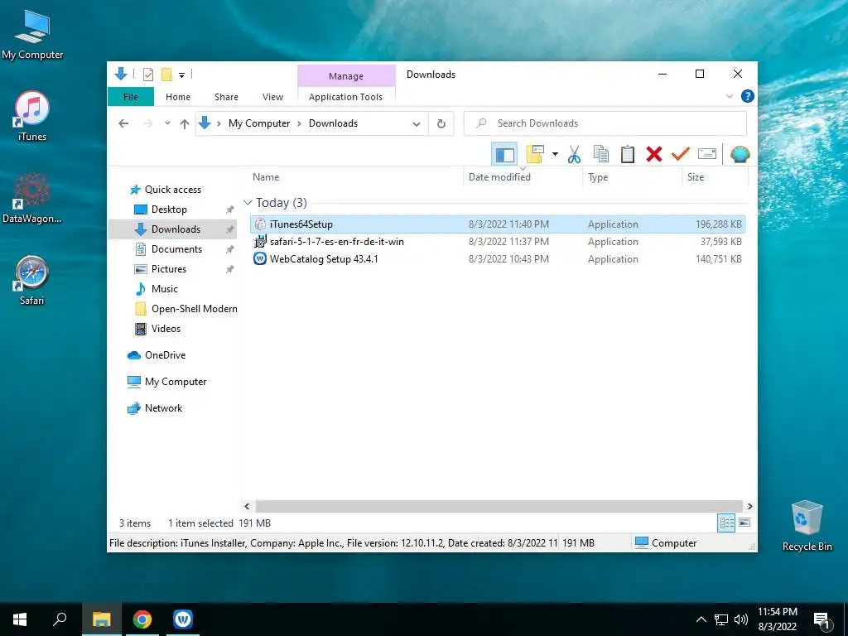Image resolution: width=848 pixels, height=636 pixels.
Task: Open the Home ribbon tab
Action: click(x=178, y=97)
